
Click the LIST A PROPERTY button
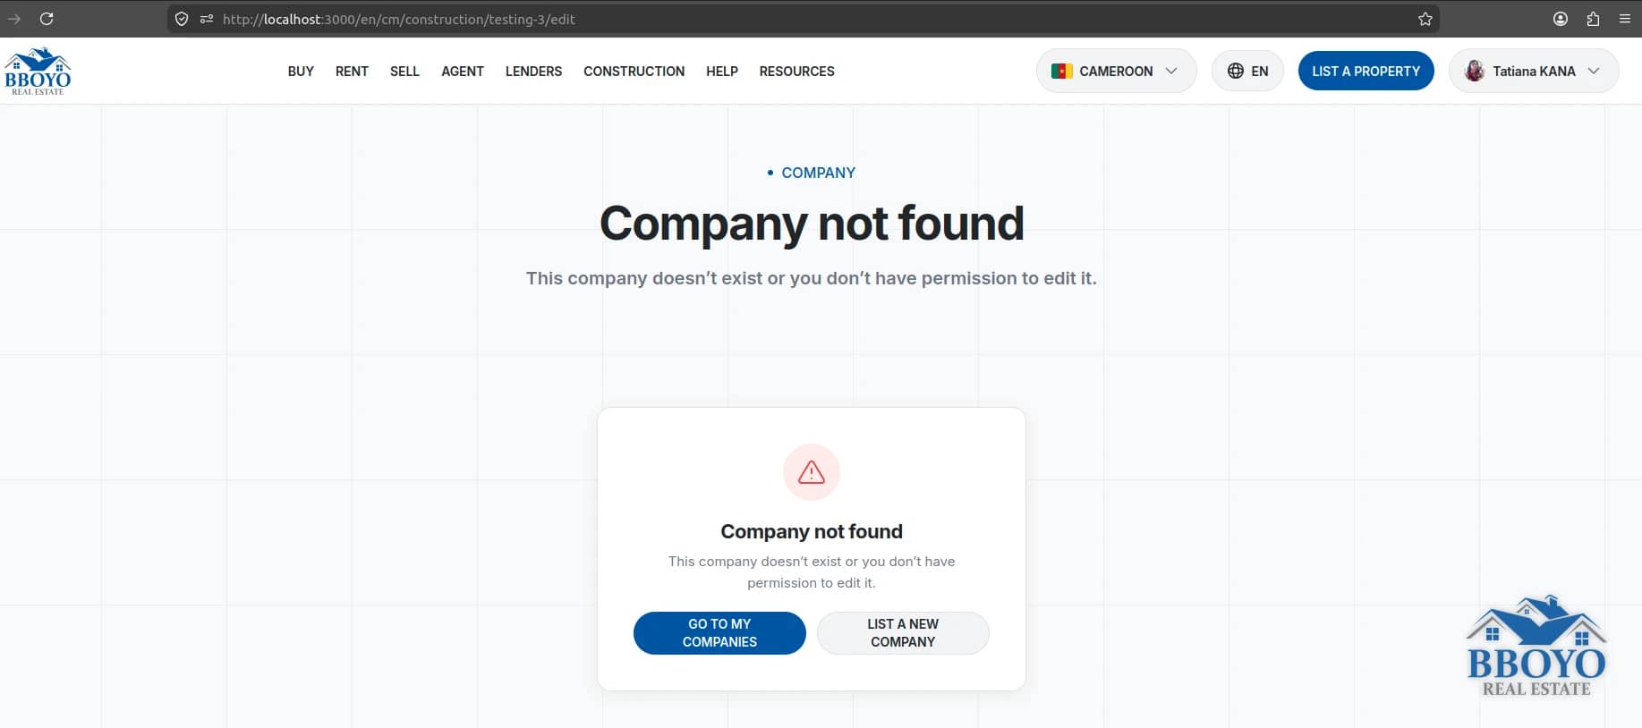(x=1365, y=71)
